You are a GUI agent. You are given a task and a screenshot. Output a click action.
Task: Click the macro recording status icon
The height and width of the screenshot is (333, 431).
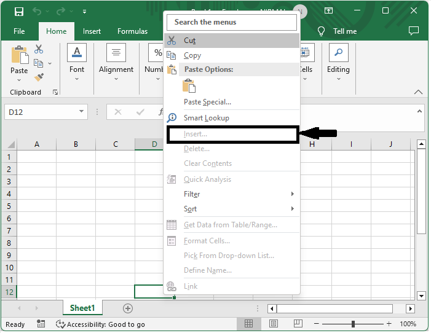pos(41,324)
